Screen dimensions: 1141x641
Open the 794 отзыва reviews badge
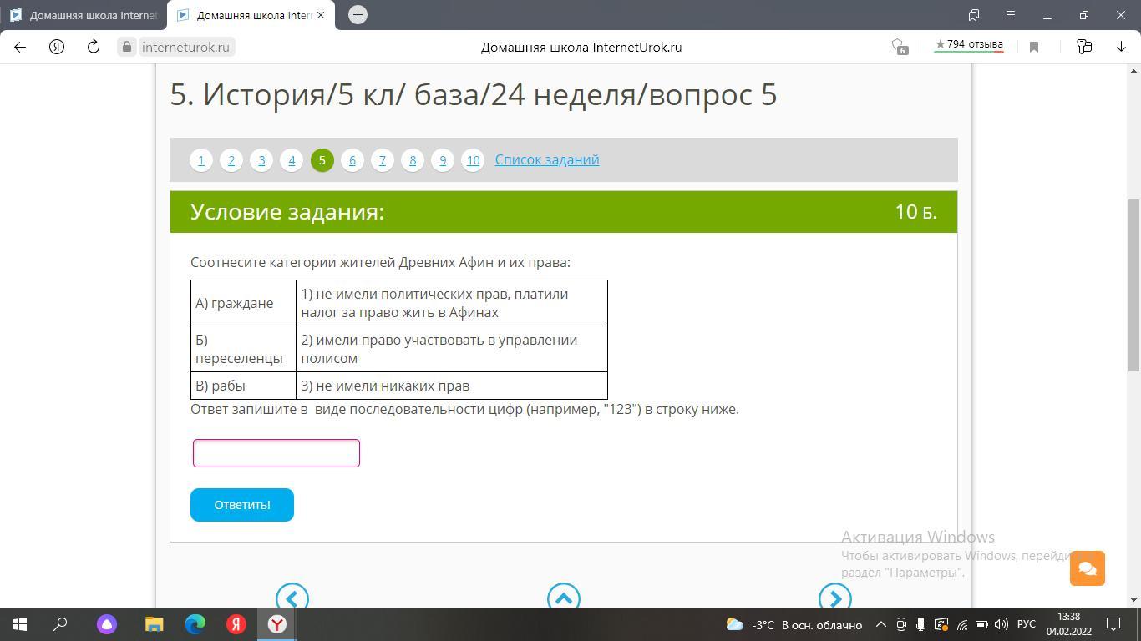click(968, 45)
